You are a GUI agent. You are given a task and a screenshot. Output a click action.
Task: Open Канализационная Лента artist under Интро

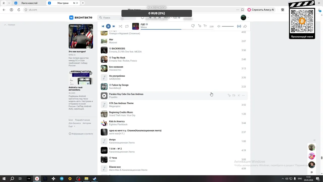(122, 143)
